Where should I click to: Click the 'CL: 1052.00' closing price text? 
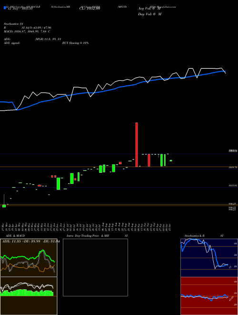coord(90,9)
